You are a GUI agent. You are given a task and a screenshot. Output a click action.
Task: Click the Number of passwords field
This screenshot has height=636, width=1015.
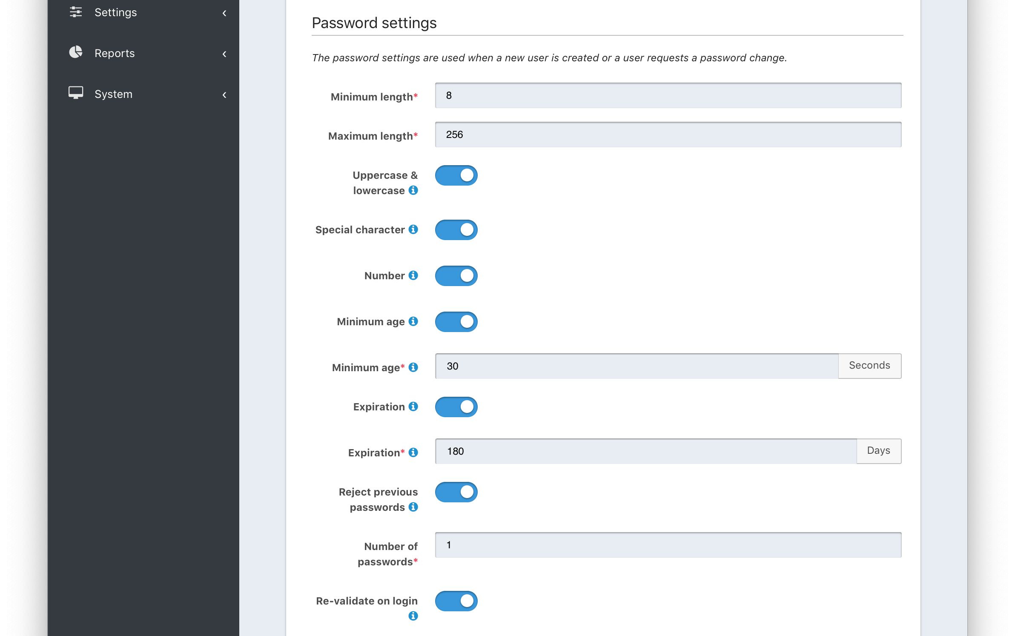[x=668, y=545]
